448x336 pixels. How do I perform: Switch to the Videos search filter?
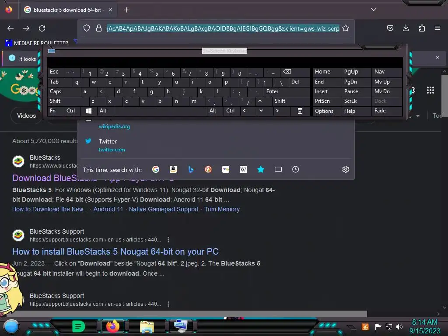26,115
